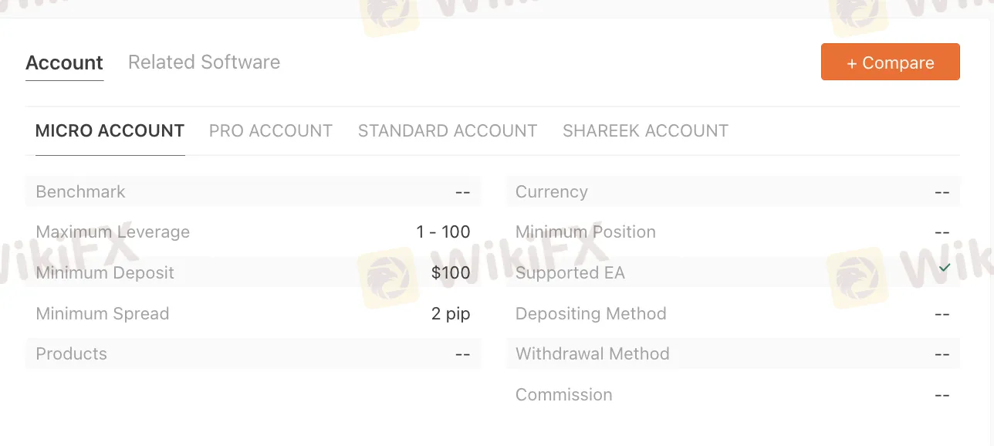994x446 pixels.
Task: Select the Account tab
Action: click(64, 63)
